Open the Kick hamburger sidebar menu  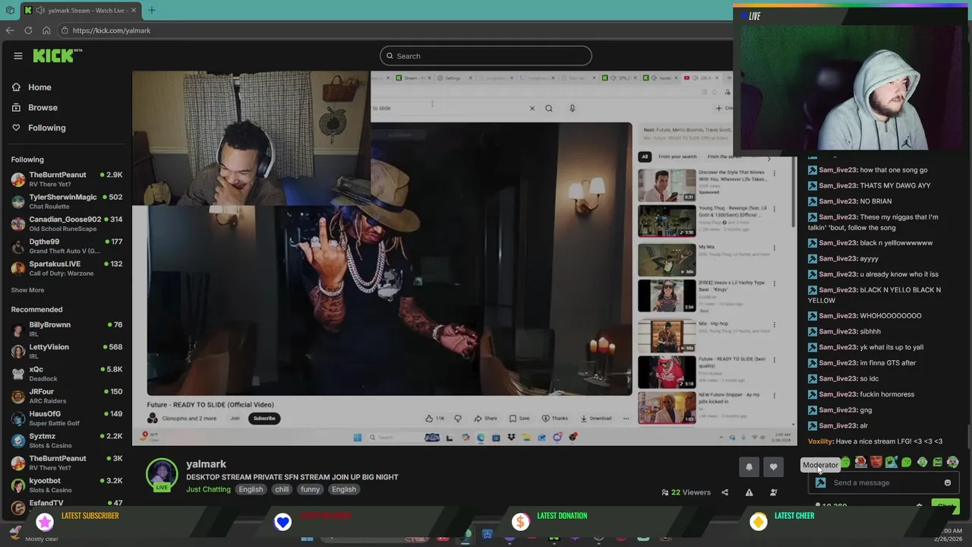point(18,55)
